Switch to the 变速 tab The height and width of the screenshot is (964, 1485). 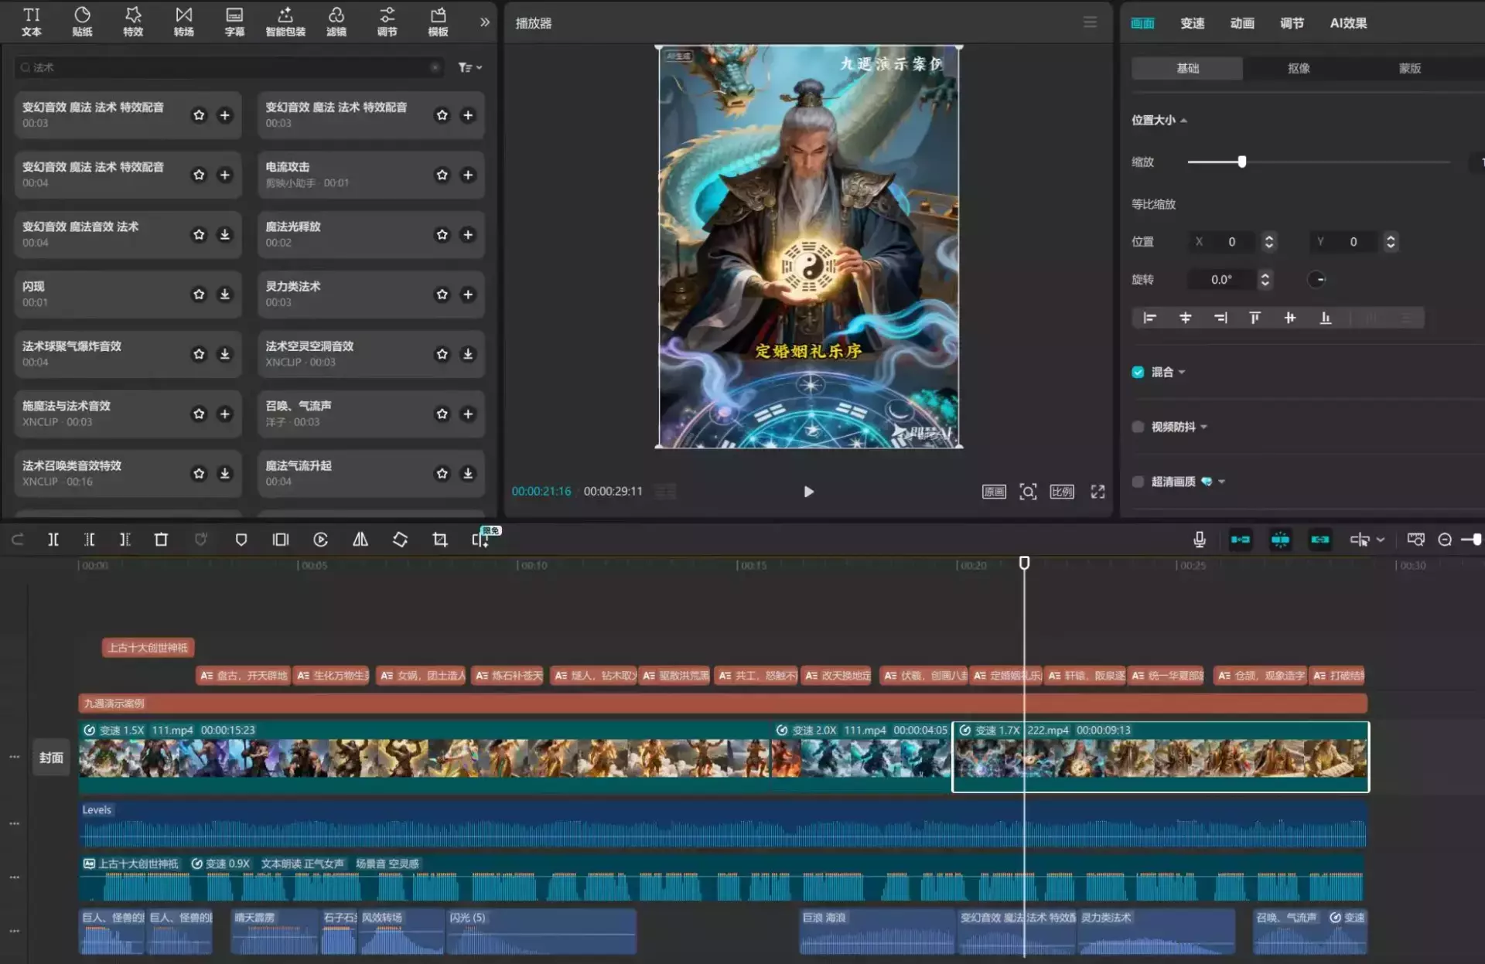coord(1192,23)
